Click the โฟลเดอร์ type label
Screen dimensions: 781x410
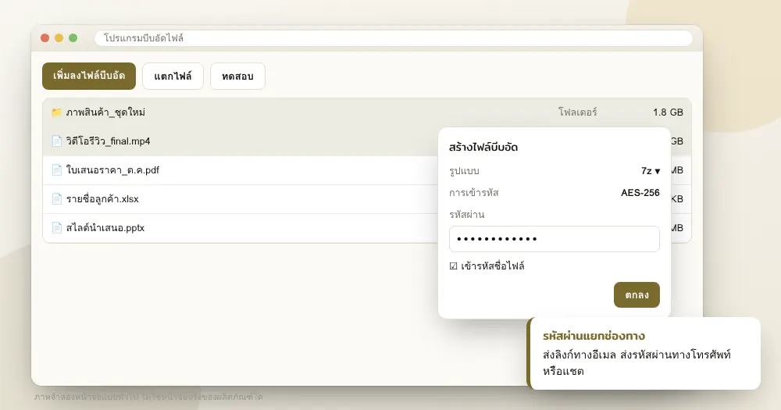point(577,112)
